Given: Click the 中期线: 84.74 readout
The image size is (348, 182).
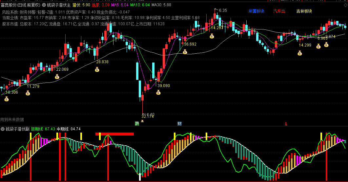Looking at the screenshot, I should tap(69, 129).
